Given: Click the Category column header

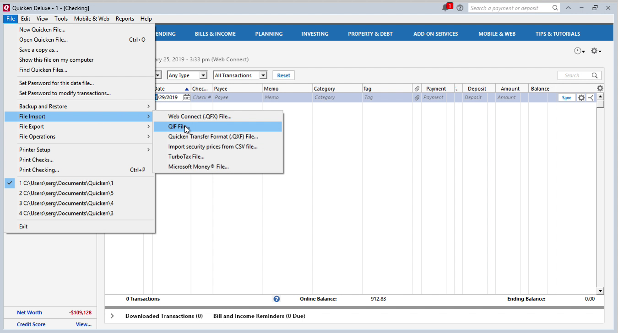Looking at the screenshot, I should click(337, 89).
